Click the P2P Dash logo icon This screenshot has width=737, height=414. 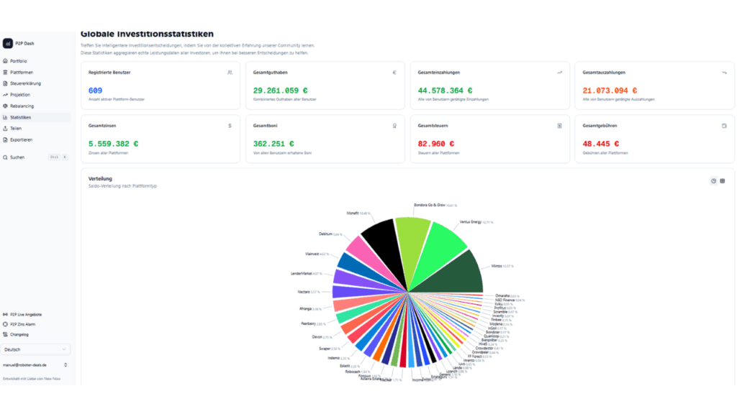[x=8, y=43]
